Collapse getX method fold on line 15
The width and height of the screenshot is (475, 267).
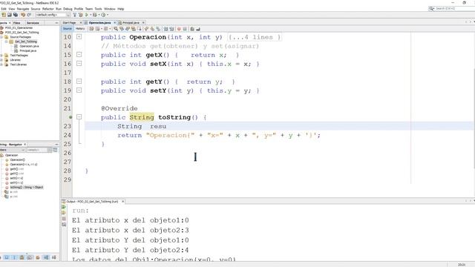click(x=79, y=54)
